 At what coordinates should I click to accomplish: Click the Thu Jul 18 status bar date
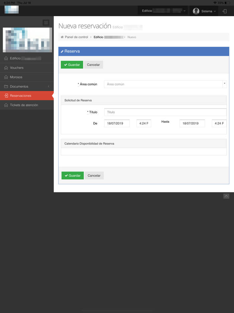coord(24,3)
